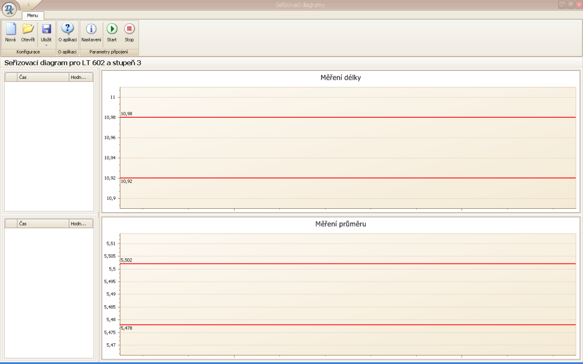Screen dimensions: 583x364
Task: Click the 5,502 upper limit line label
Action: [126, 260]
